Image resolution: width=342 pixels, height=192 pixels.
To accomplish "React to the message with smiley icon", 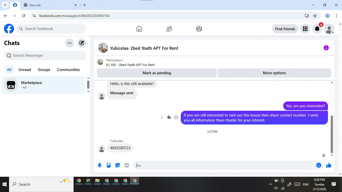I will point(176,117).
